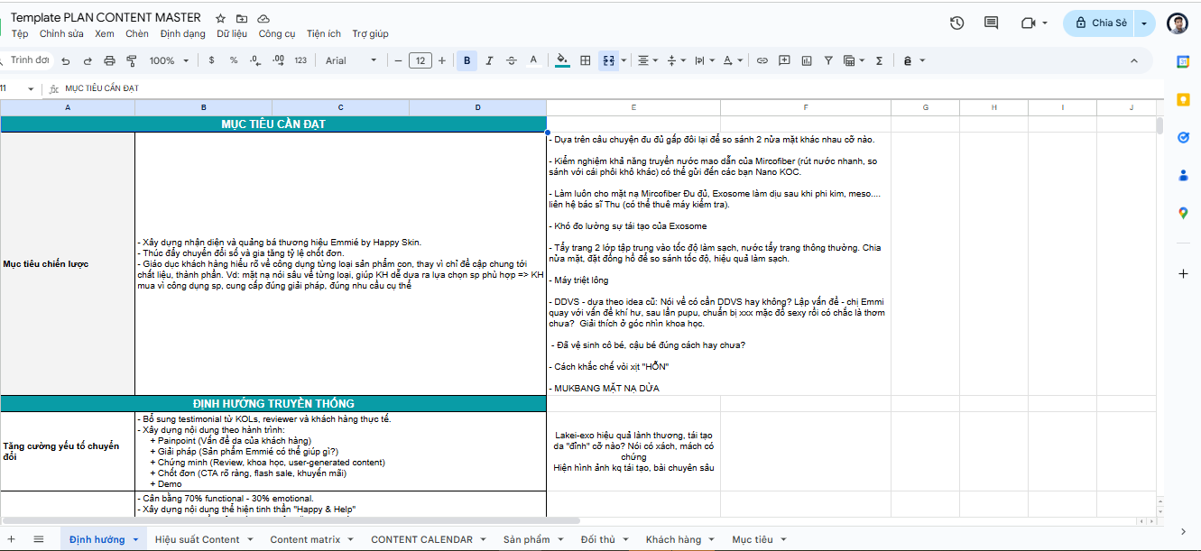
Task: Expand merge type dropdown arrow
Action: point(624,60)
